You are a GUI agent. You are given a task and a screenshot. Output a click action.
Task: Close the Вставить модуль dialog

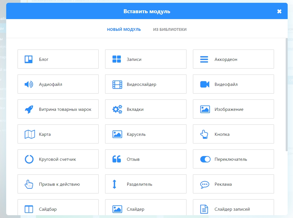point(279,11)
